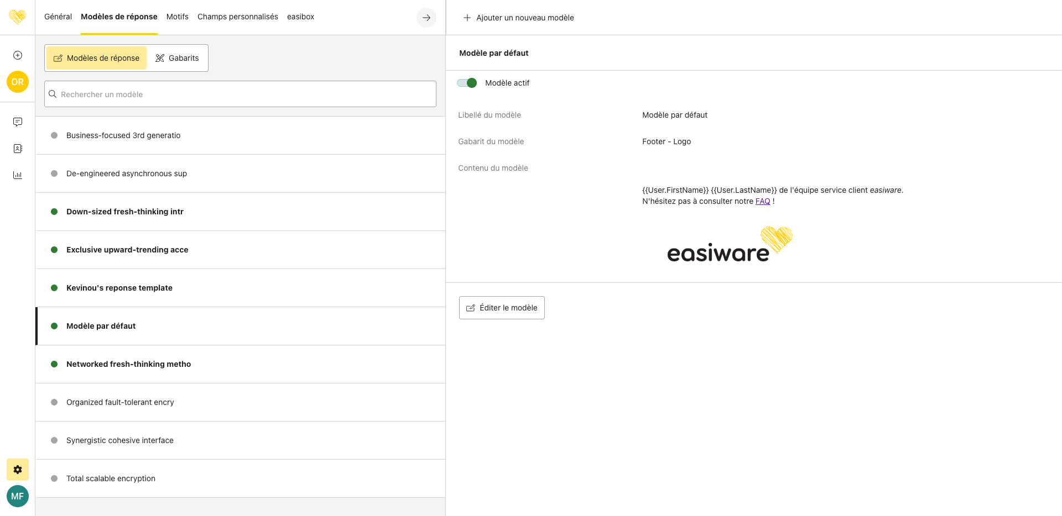Viewport: 1062px width, 516px height.
Task: Click the settings gear icon
Action: [x=18, y=470]
